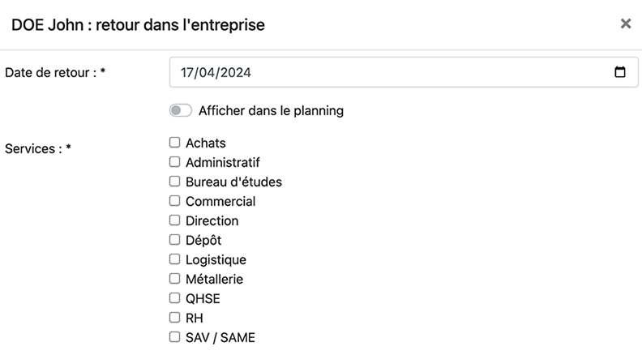Enable Afficher dans le planning switch

[180, 110]
